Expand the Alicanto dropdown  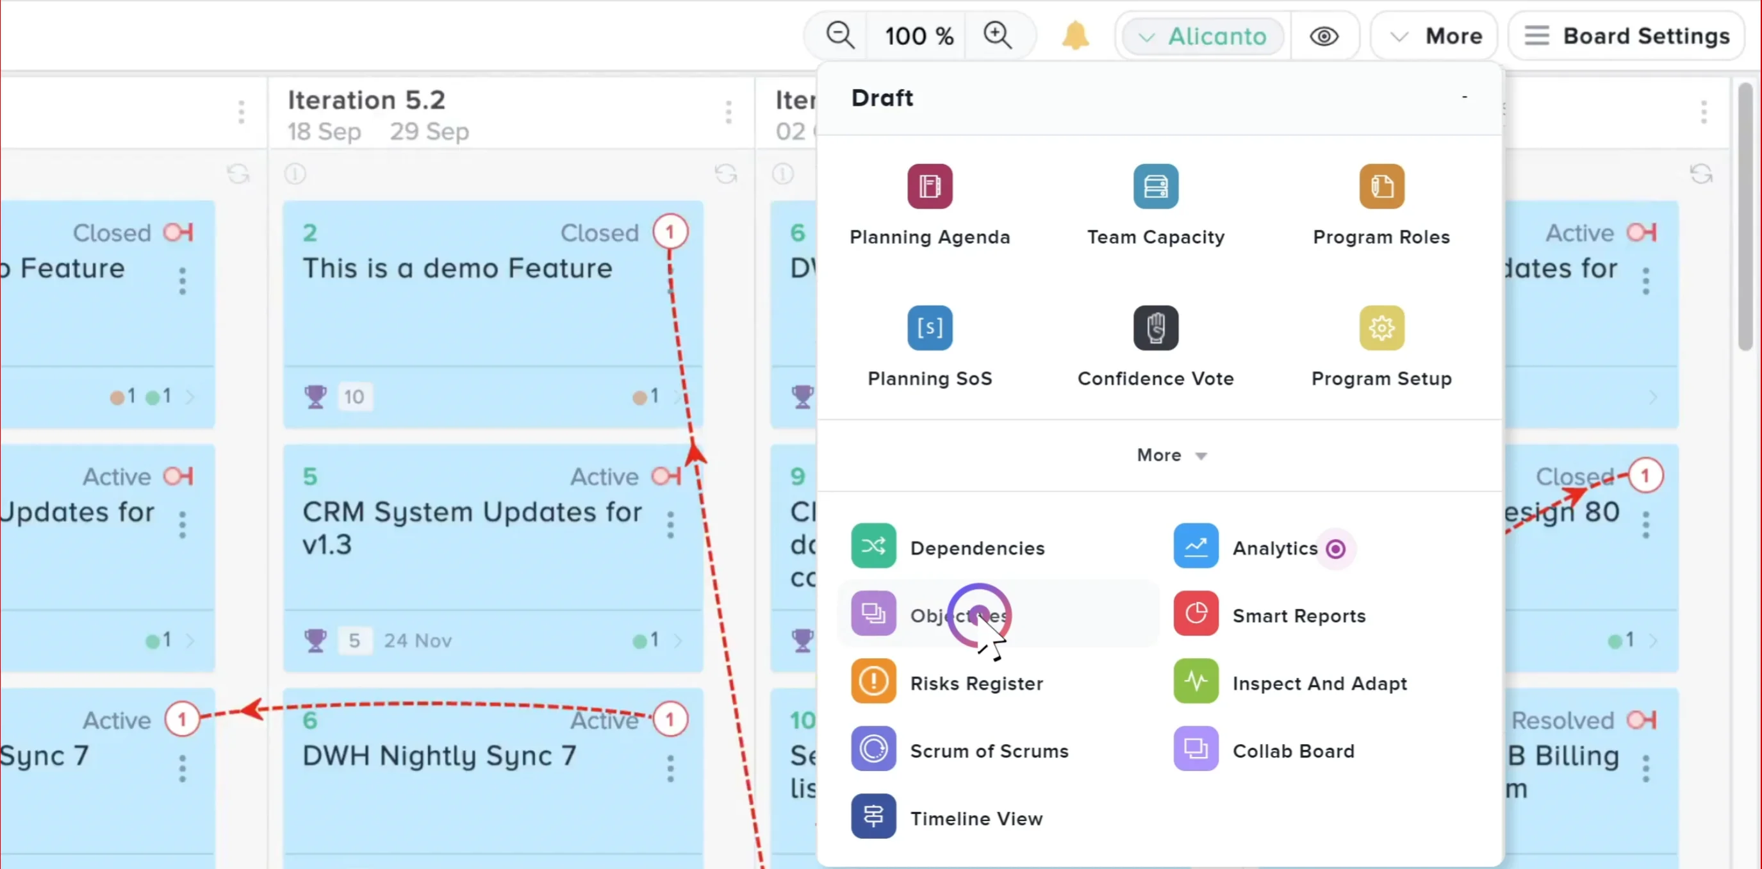[x=1203, y=37]
